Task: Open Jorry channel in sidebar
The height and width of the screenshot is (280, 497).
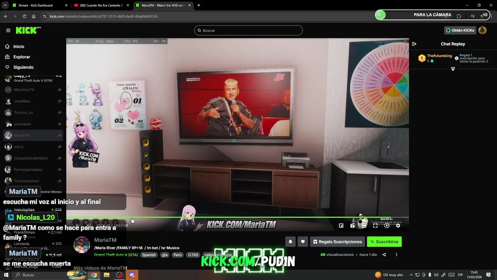Action: pyautogui.click(x=33, y=147)
